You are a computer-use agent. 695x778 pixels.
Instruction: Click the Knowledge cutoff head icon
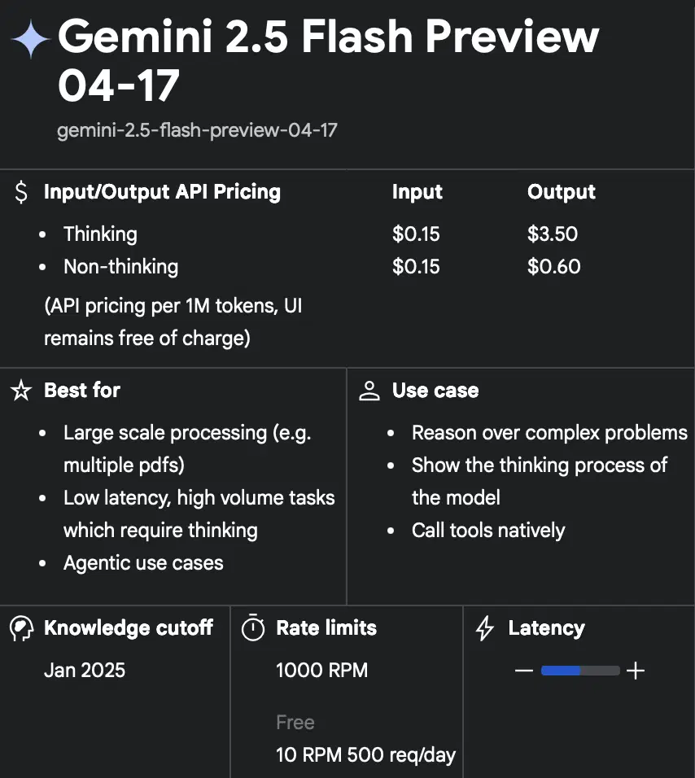(21, 628)
